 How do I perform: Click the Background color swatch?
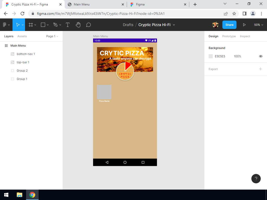[x=211, y=56]
